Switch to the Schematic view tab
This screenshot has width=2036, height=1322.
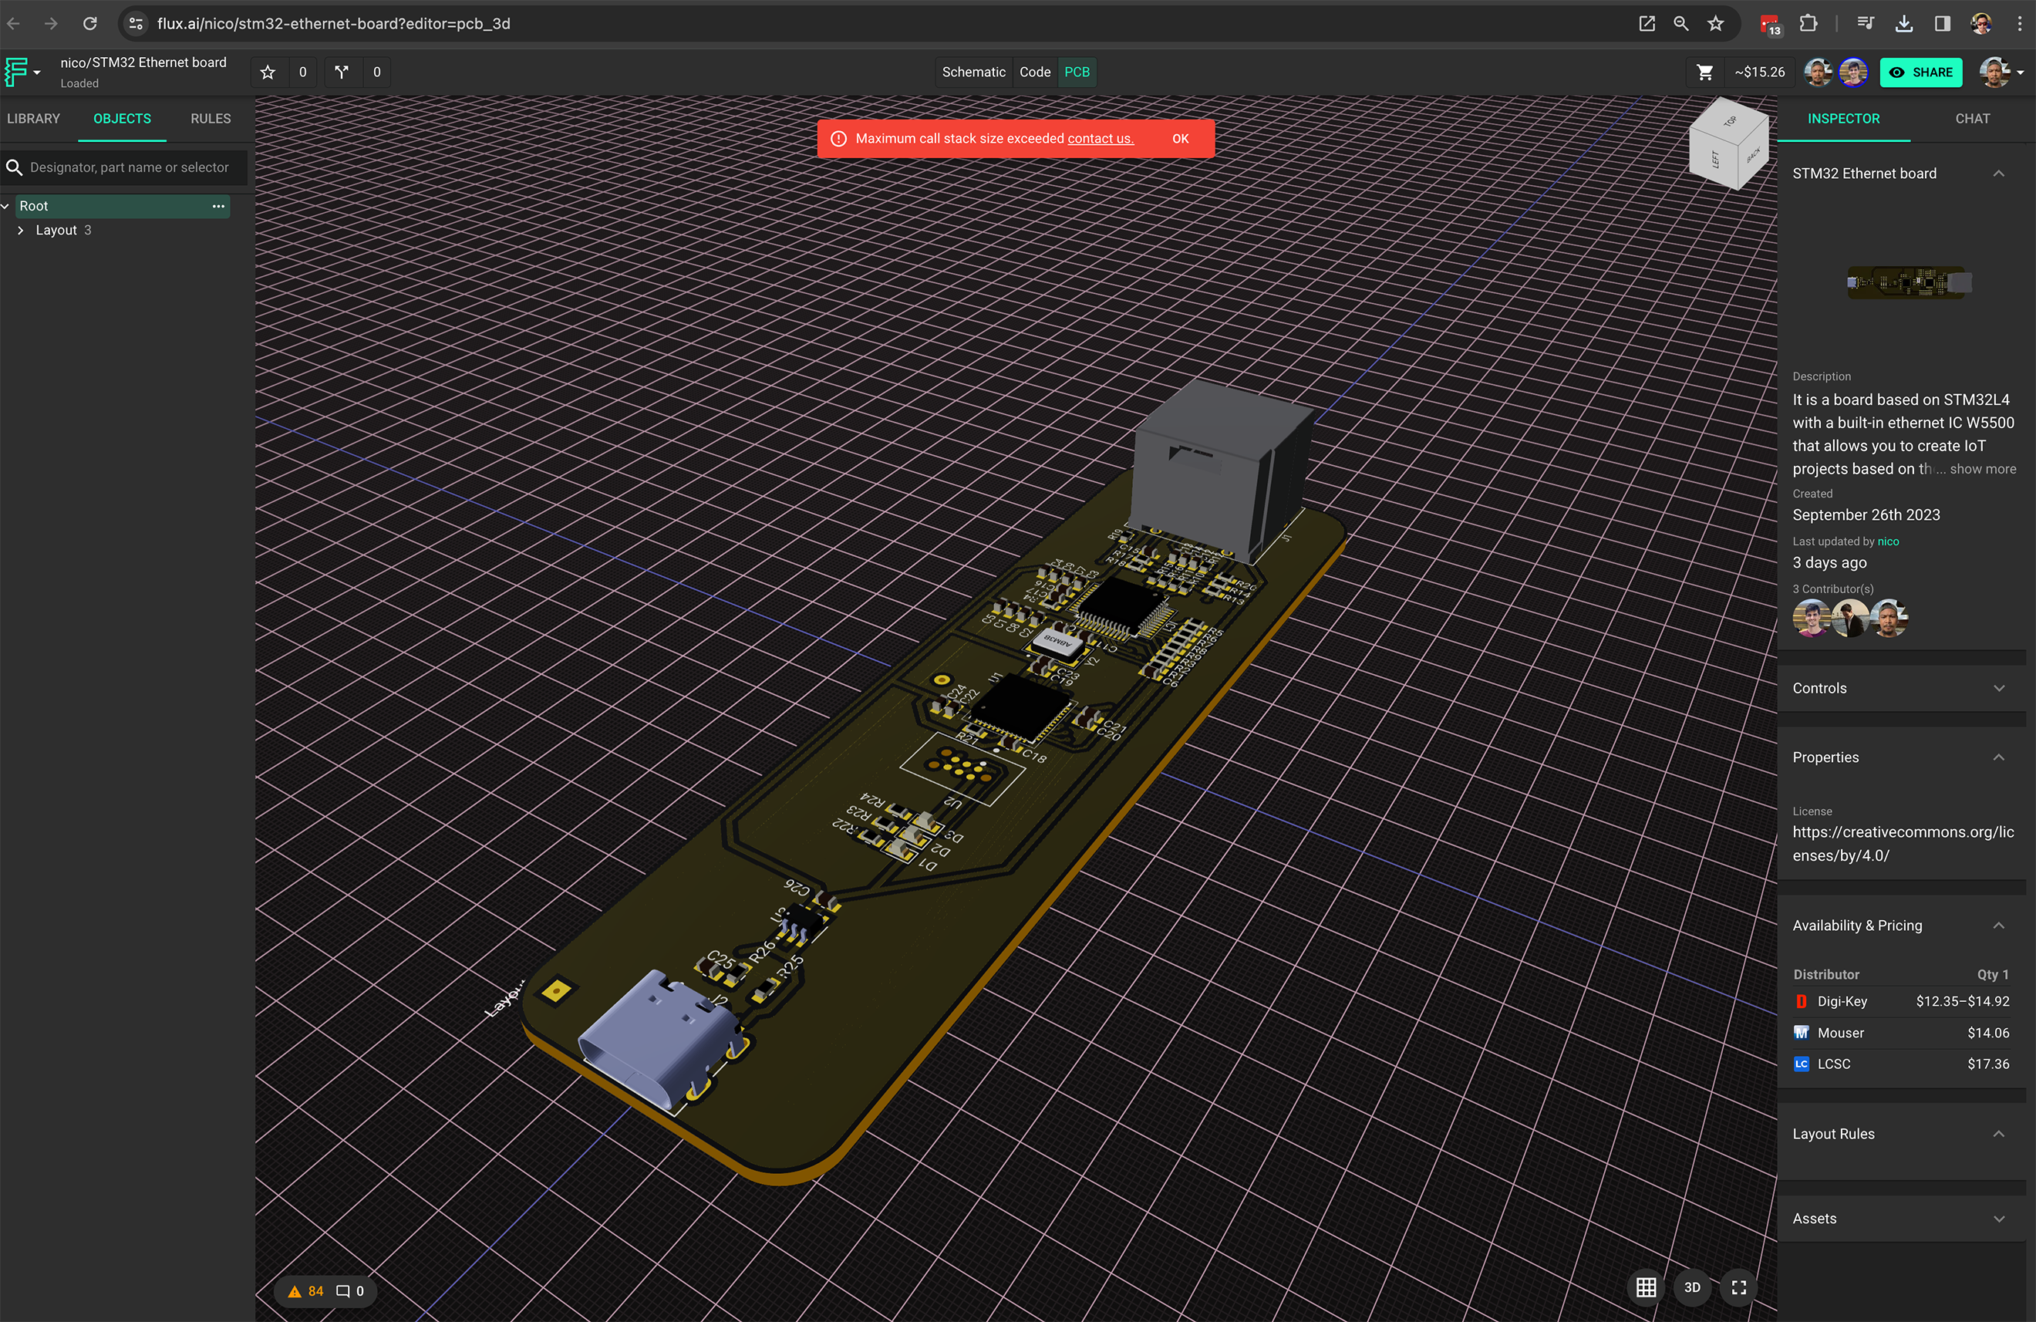pos(973,72)
